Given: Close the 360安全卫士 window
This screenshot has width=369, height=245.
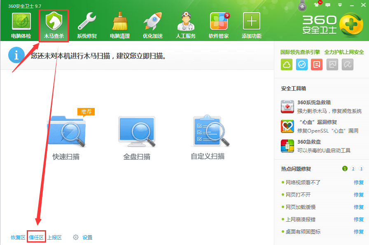Looking at the screenshot, I should point(363,5).
